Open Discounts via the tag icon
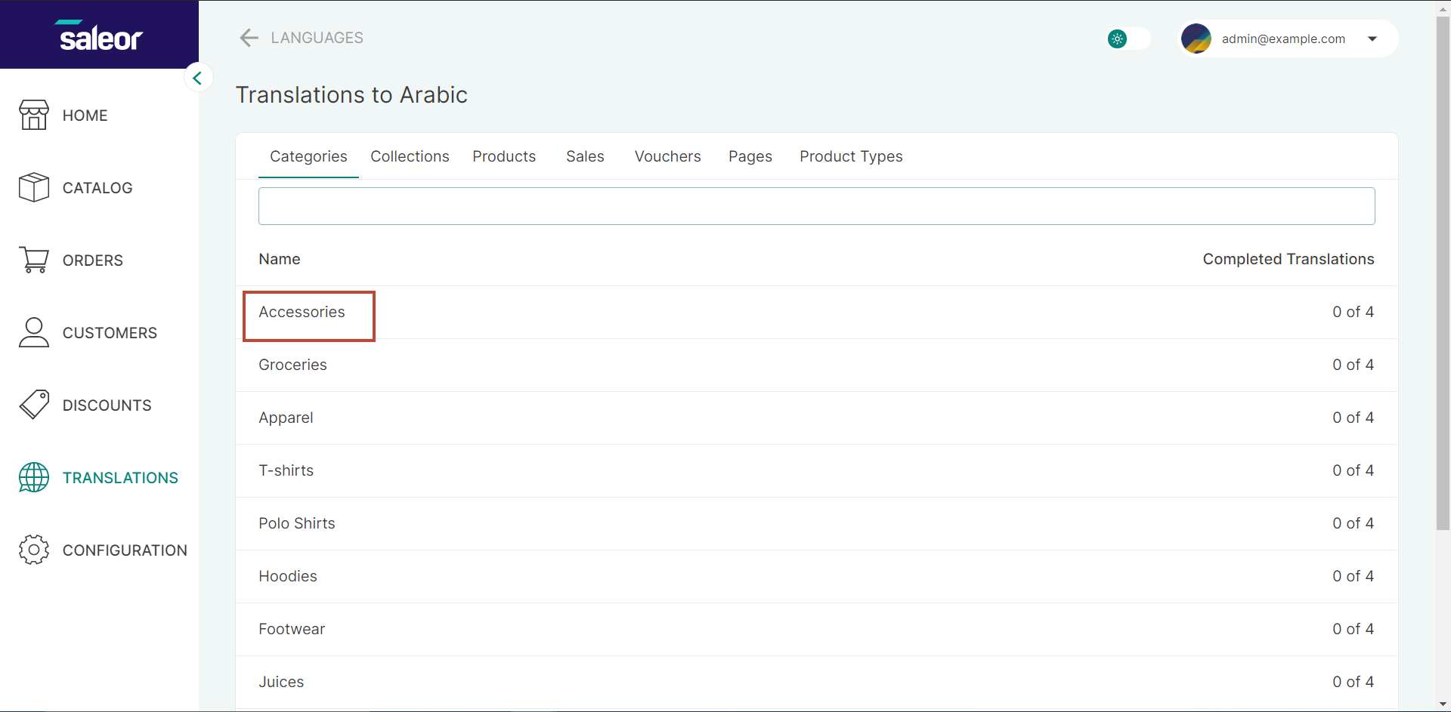This screenshot has width=1451, height=712. pyautogui.click(x=34, y=405)
